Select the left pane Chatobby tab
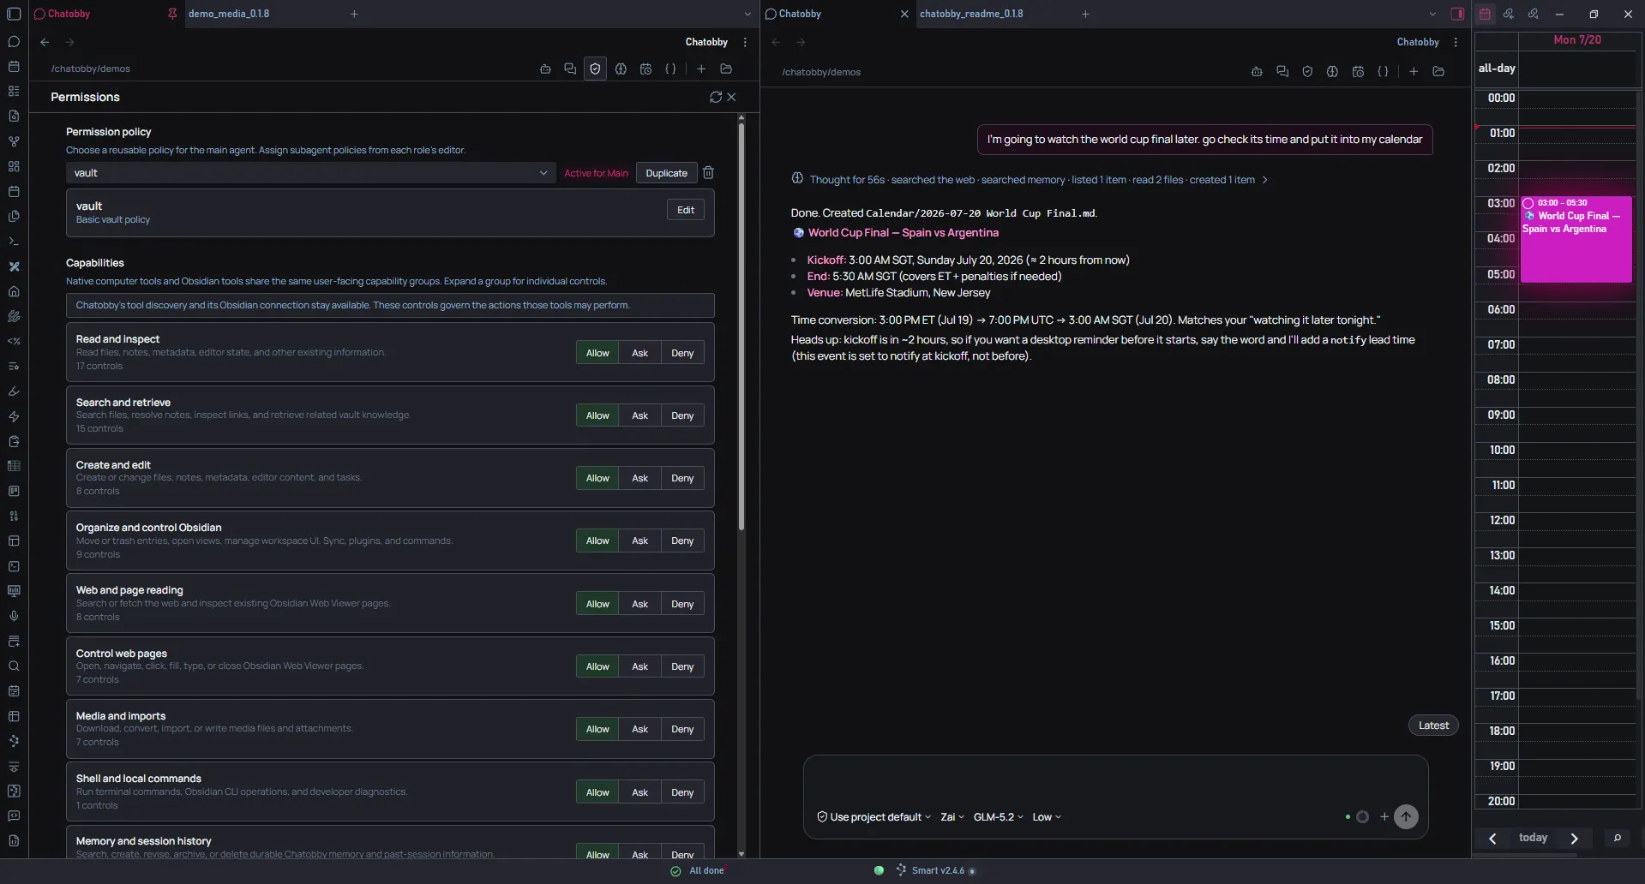 [69, 14]
